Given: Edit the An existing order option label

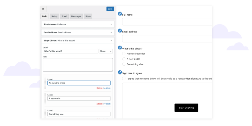Looking at the screenshot, I should pyautogui.click(x=79, y=83).
